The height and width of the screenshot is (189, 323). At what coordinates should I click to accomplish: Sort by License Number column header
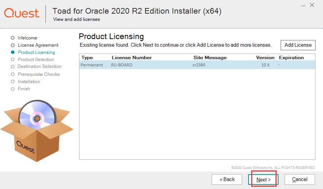[131, 58]
